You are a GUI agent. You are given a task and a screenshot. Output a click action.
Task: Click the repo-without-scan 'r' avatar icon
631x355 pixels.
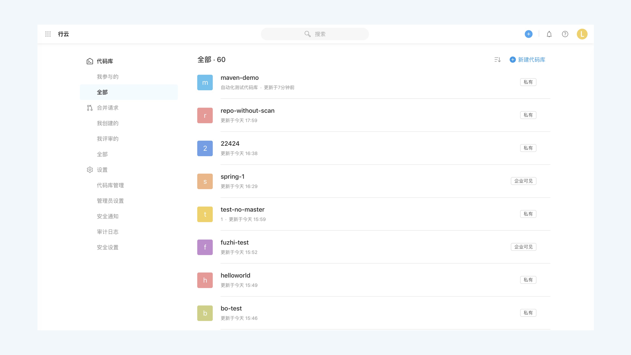click(x=205, y=115)
